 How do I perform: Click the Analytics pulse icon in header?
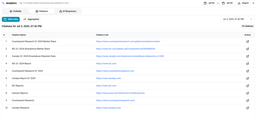click(x=3, y=3)
